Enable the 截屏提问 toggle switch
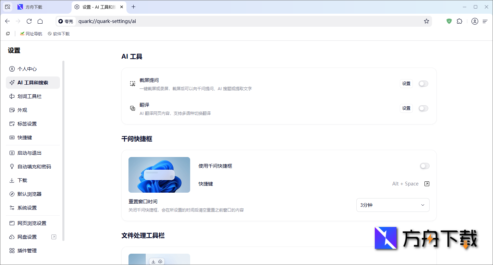This screenshot has width=493, height=265. 423,83
